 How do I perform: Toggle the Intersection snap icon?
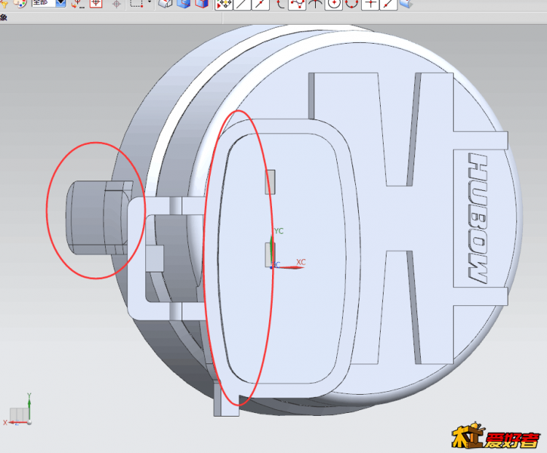pyautogui.click(x=315, y=4)
